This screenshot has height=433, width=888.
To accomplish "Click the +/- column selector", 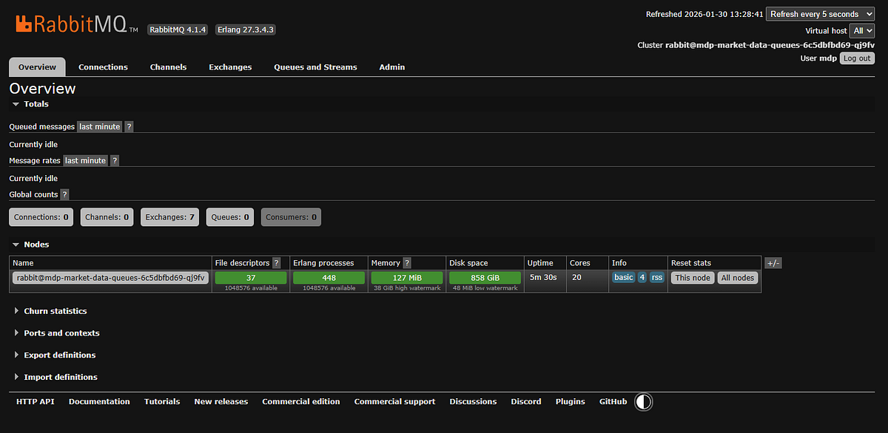I will 773,263.
